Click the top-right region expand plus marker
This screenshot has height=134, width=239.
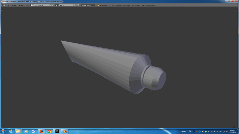[x=237, y=10]
